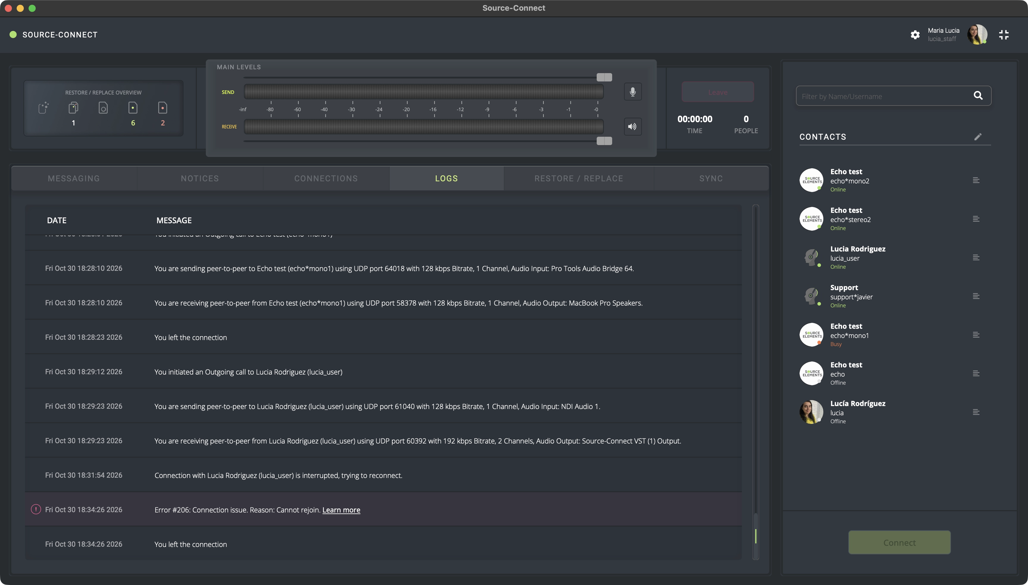Open the menu for lucia_user contact
The width and height of the screenshot is (1028, 585).
coord(976,257)
